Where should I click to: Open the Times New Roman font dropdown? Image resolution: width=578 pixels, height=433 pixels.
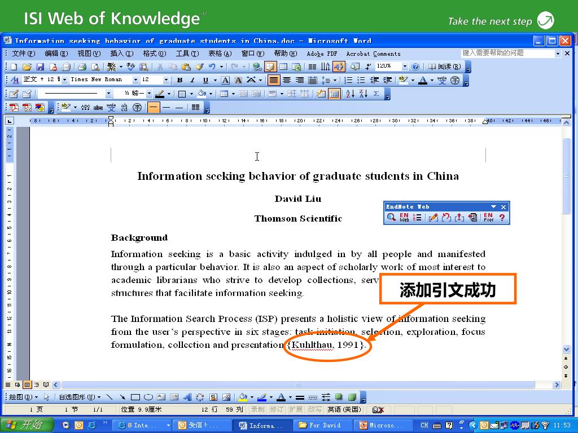135,80
